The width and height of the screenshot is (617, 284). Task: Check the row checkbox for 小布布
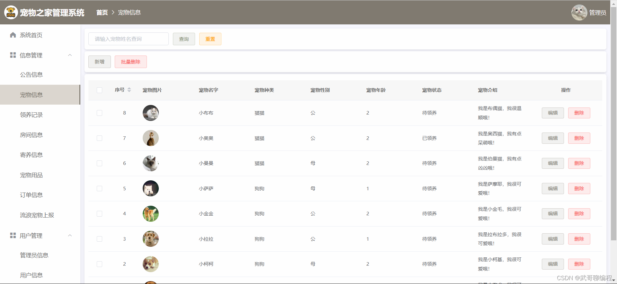(x=100, y=113)
